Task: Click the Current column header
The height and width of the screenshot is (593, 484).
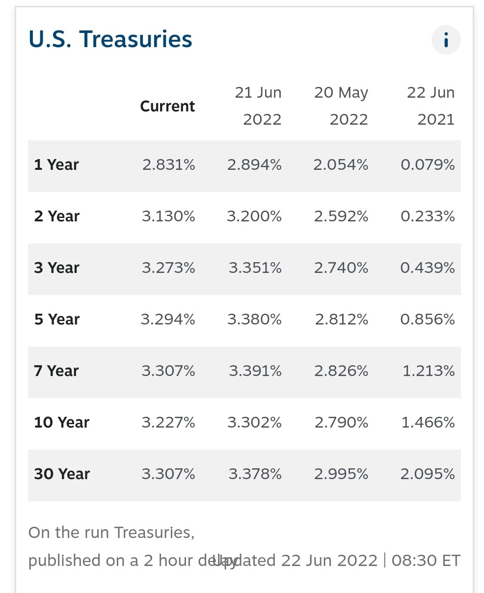Action: (x=167, y=106)
